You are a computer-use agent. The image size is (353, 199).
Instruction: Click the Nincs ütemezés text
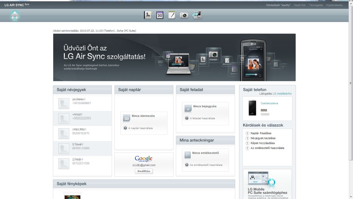coord(143,116)
